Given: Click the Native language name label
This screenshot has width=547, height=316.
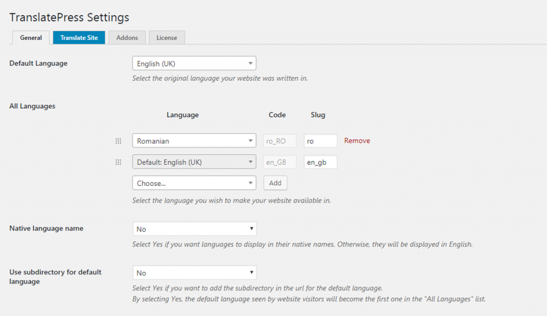Looking at the screenshot, I should [46, 228].
